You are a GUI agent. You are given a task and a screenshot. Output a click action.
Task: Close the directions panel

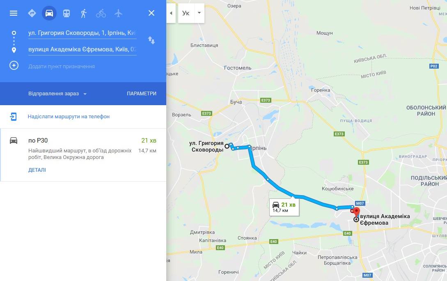[151, 13]
